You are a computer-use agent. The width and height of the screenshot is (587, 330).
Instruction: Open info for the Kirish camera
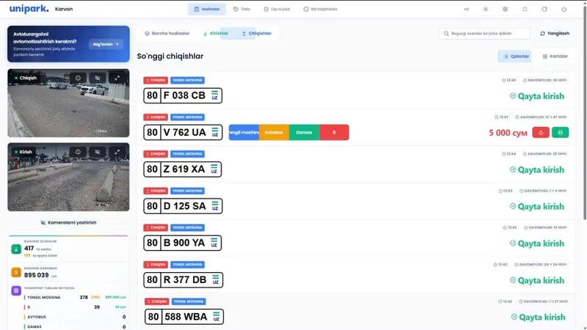(78, 152)
